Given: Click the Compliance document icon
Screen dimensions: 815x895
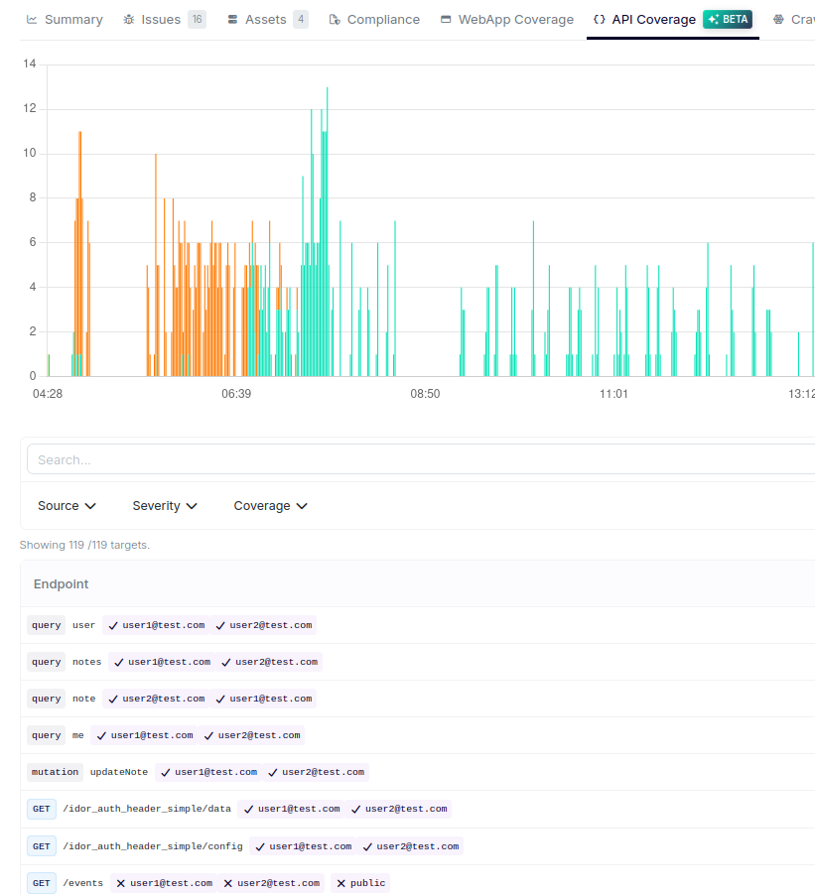Looking at the screenshot, I should point(335,19).
